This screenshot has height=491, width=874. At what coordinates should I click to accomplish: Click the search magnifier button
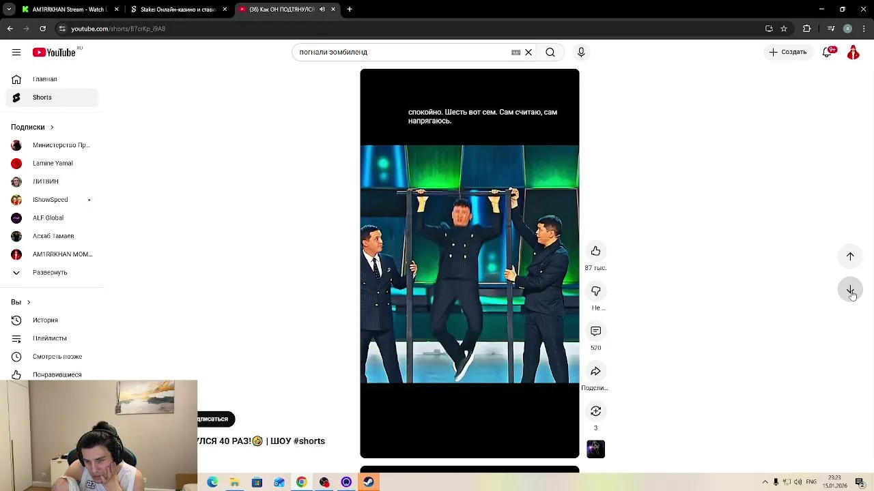click(550, 53)
